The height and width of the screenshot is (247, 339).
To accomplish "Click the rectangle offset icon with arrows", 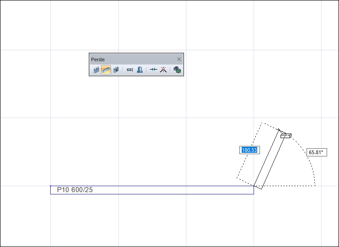I will point(130,70).
